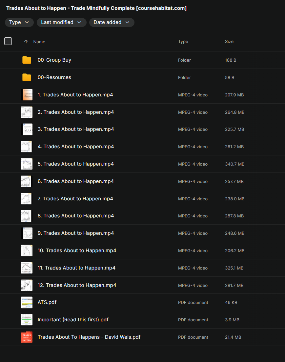Open the Type filter dropdown
The width and height of the screenshot is (285, 362).
[19, 22]
